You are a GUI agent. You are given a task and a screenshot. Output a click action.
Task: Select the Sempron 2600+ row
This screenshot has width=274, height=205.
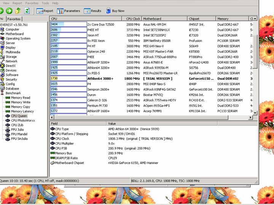(x=151, y=89)
